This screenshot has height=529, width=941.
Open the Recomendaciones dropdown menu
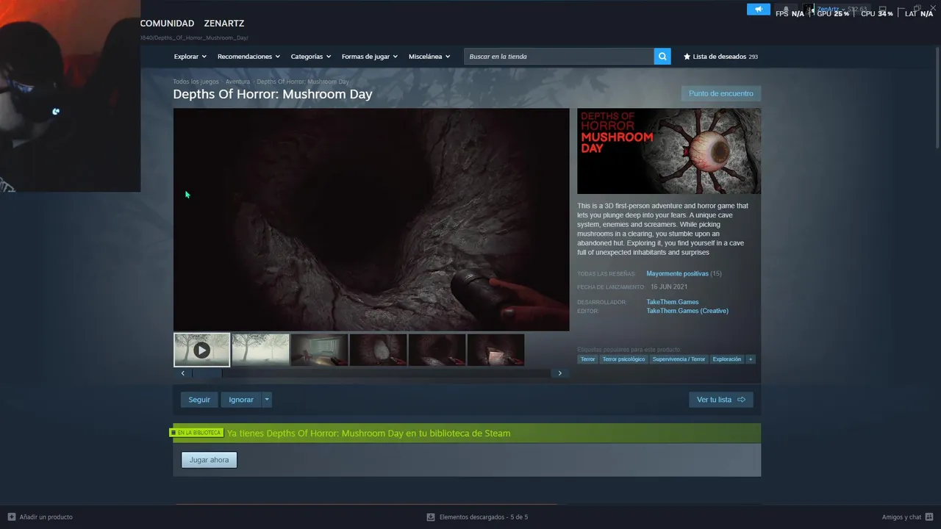(248, 57)
